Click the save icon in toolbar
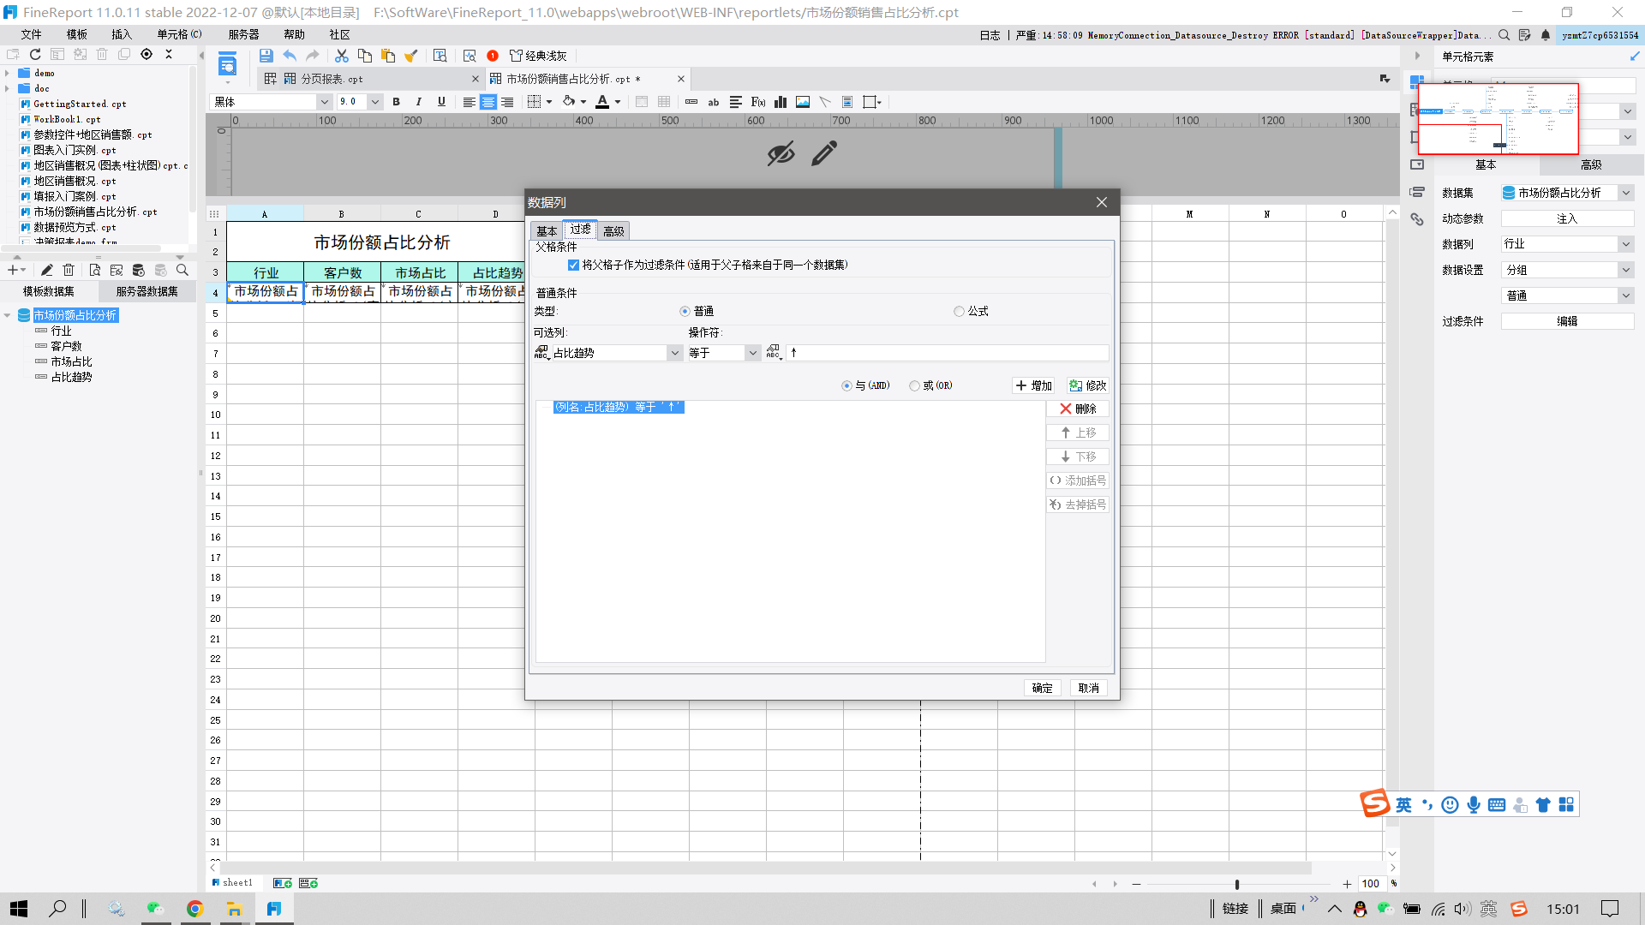The image size is (1645, 925). click(266, 56)
